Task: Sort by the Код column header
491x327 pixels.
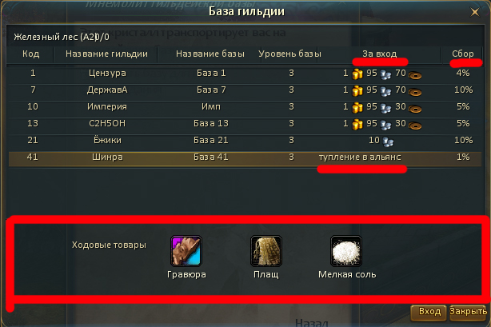Action: (x=30, y=54)
